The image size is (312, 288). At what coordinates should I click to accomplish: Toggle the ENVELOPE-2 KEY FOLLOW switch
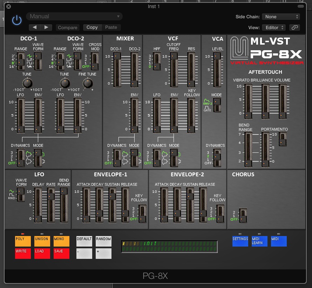tap(221, 214)
